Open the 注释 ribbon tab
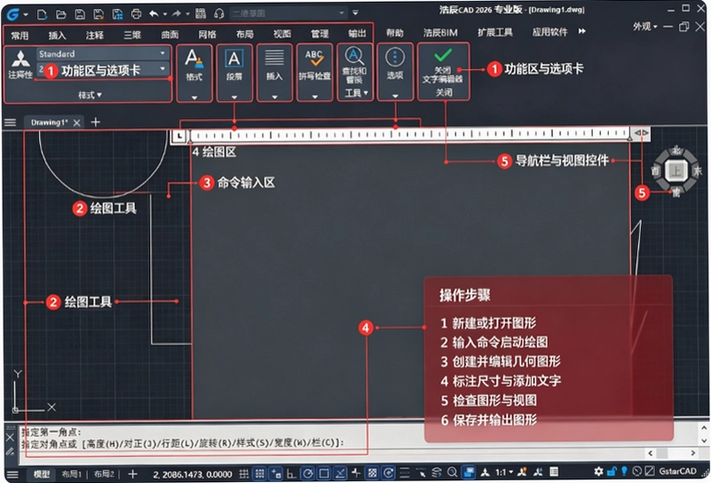This screenshot has height=483, width=711. click(95, 35)
